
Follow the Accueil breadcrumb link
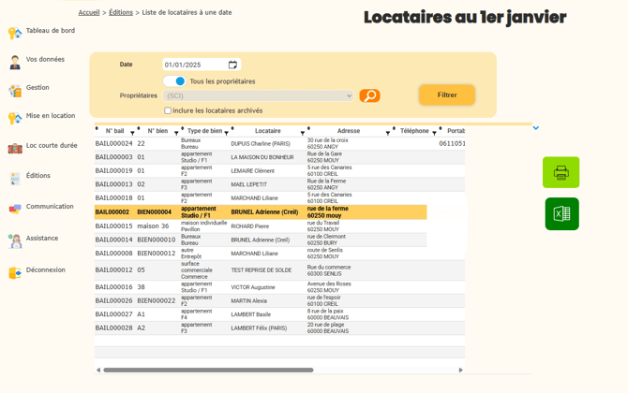point(89,12)
